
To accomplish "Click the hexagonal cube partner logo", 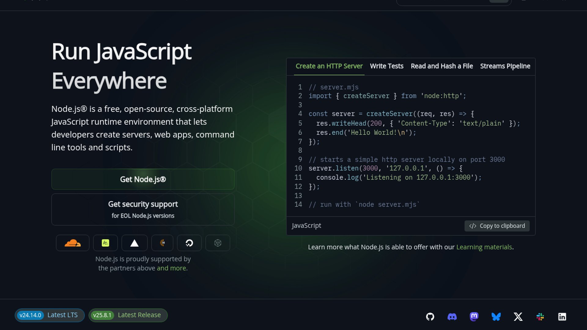I will (218, 243).
